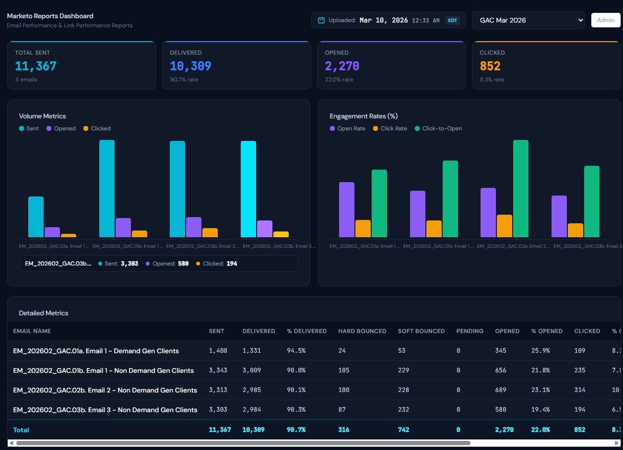The height and width of the screenshot is (450, 623).
Task: Click the delivered value '3,009' in the table
Action: (x=252, y=370)
